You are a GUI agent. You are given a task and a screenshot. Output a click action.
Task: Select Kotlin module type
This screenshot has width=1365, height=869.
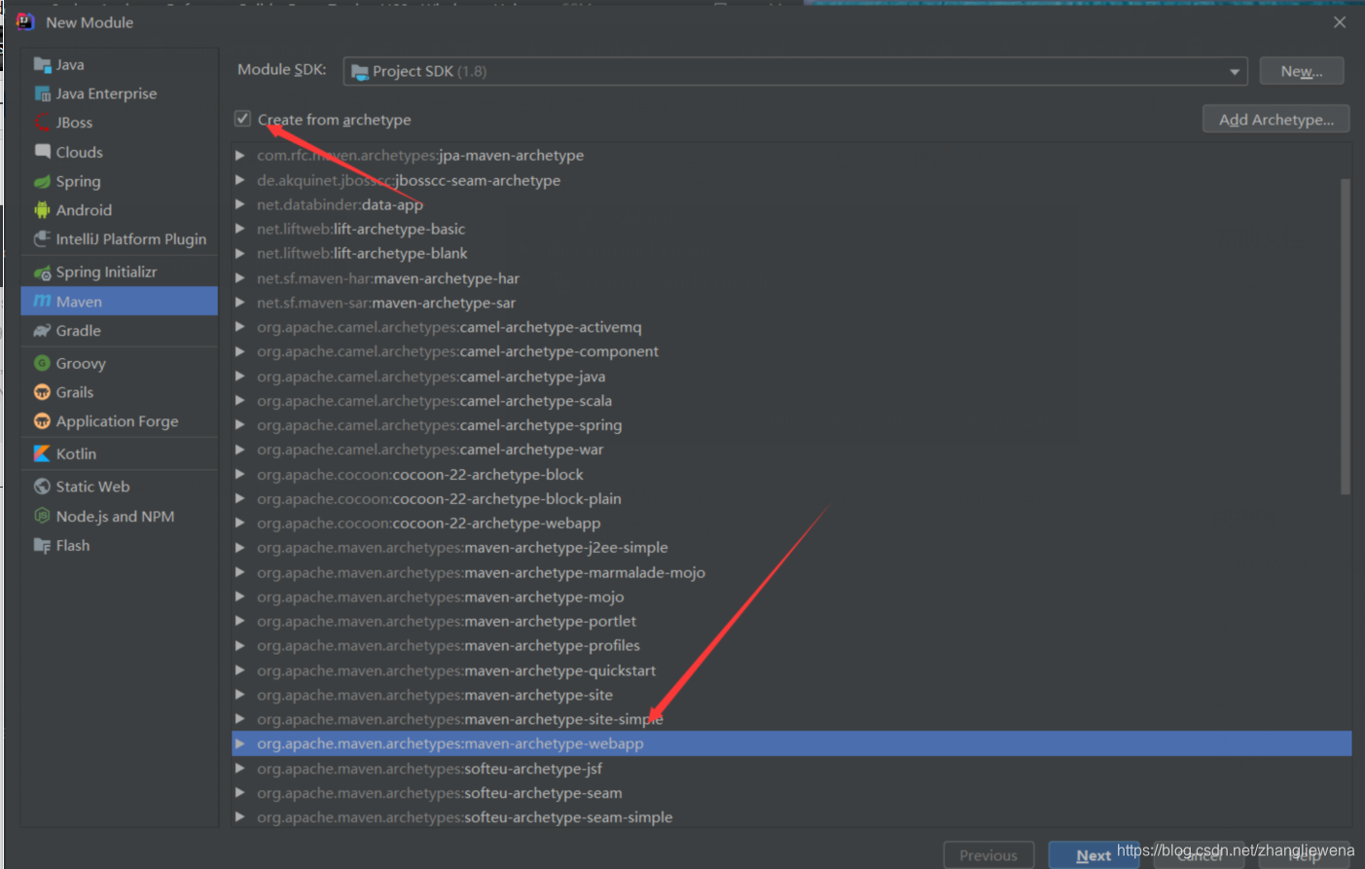click(119, 454)
